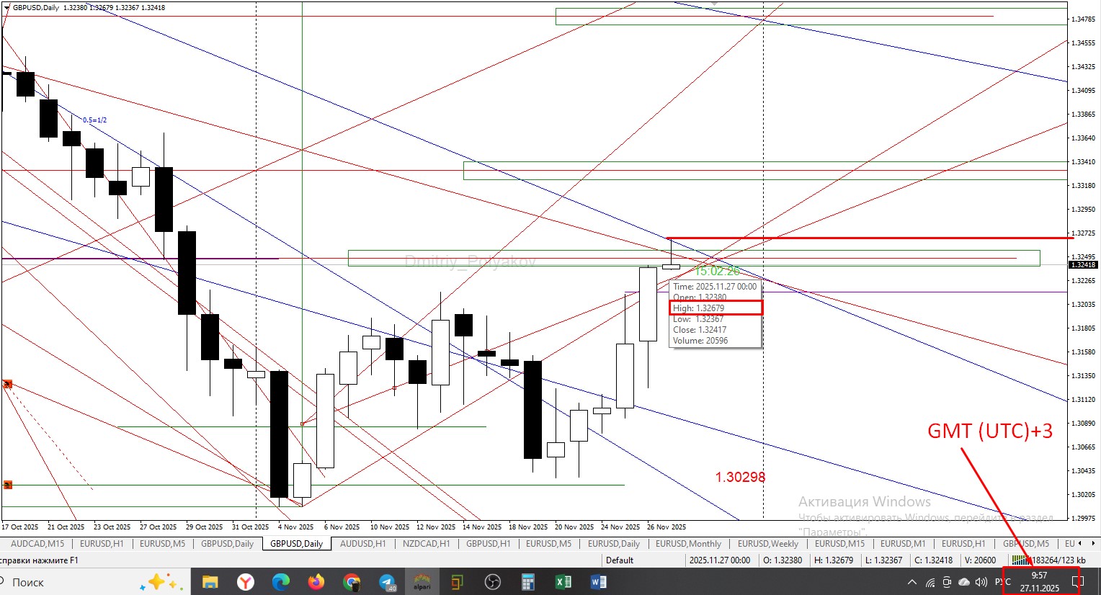This screenshot has width=1101, height=595.
Task: Open Telegram from the taskbar
Action: pyautogui.click(x=387, y=582)
